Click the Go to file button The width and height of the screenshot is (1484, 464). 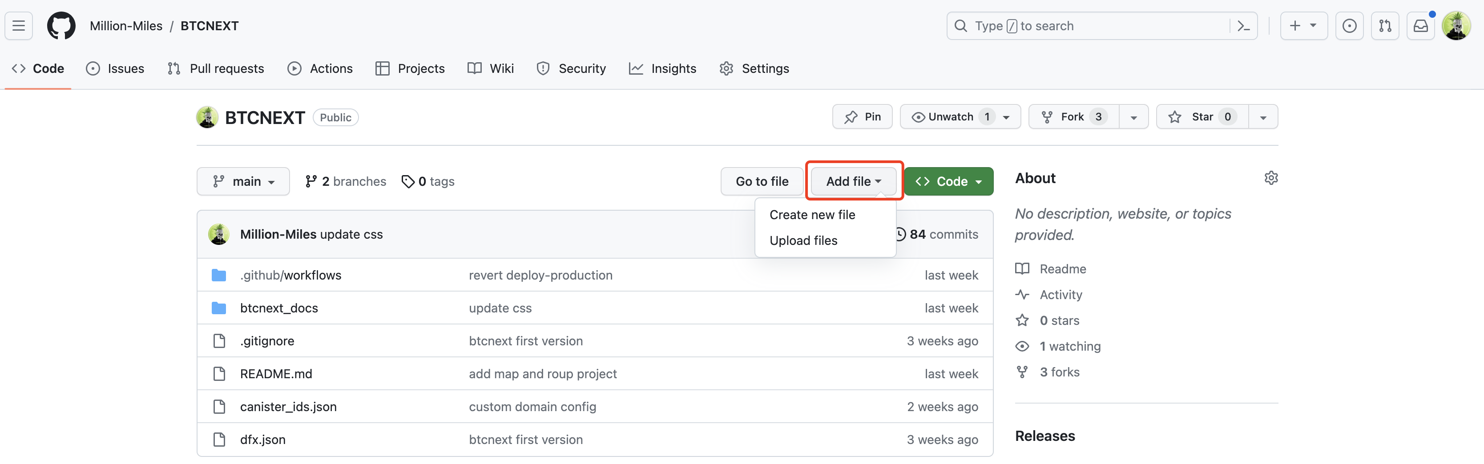coord(762,181)
